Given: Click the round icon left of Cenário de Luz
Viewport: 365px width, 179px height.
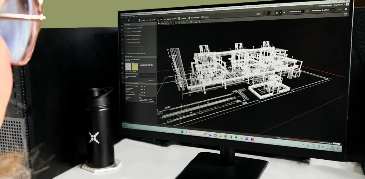Looking at the screenshot, I should pos(284,12).
